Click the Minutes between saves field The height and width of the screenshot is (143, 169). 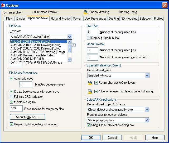[26, 84]
